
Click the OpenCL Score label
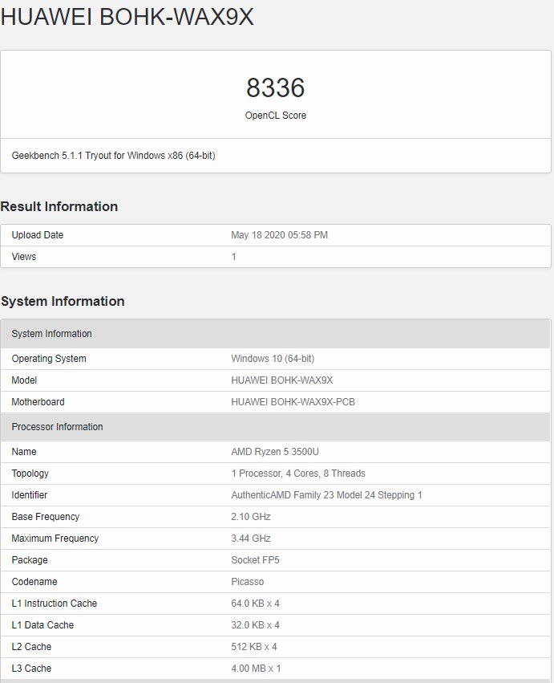(x=276, y=116)
